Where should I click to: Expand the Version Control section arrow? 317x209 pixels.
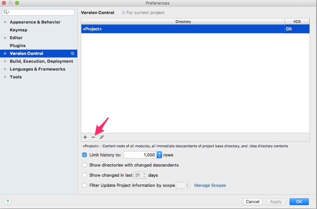(x=6, y=54)
